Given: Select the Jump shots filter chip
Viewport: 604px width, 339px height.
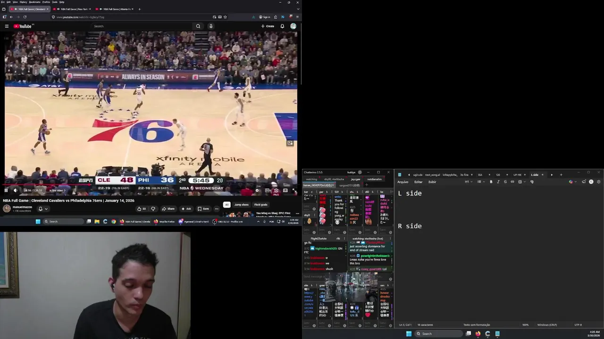Looking at the screenshot, I should (x=242, y=204).
